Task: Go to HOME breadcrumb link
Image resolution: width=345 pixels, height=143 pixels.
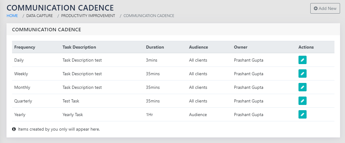Action: tap(12, 15)
